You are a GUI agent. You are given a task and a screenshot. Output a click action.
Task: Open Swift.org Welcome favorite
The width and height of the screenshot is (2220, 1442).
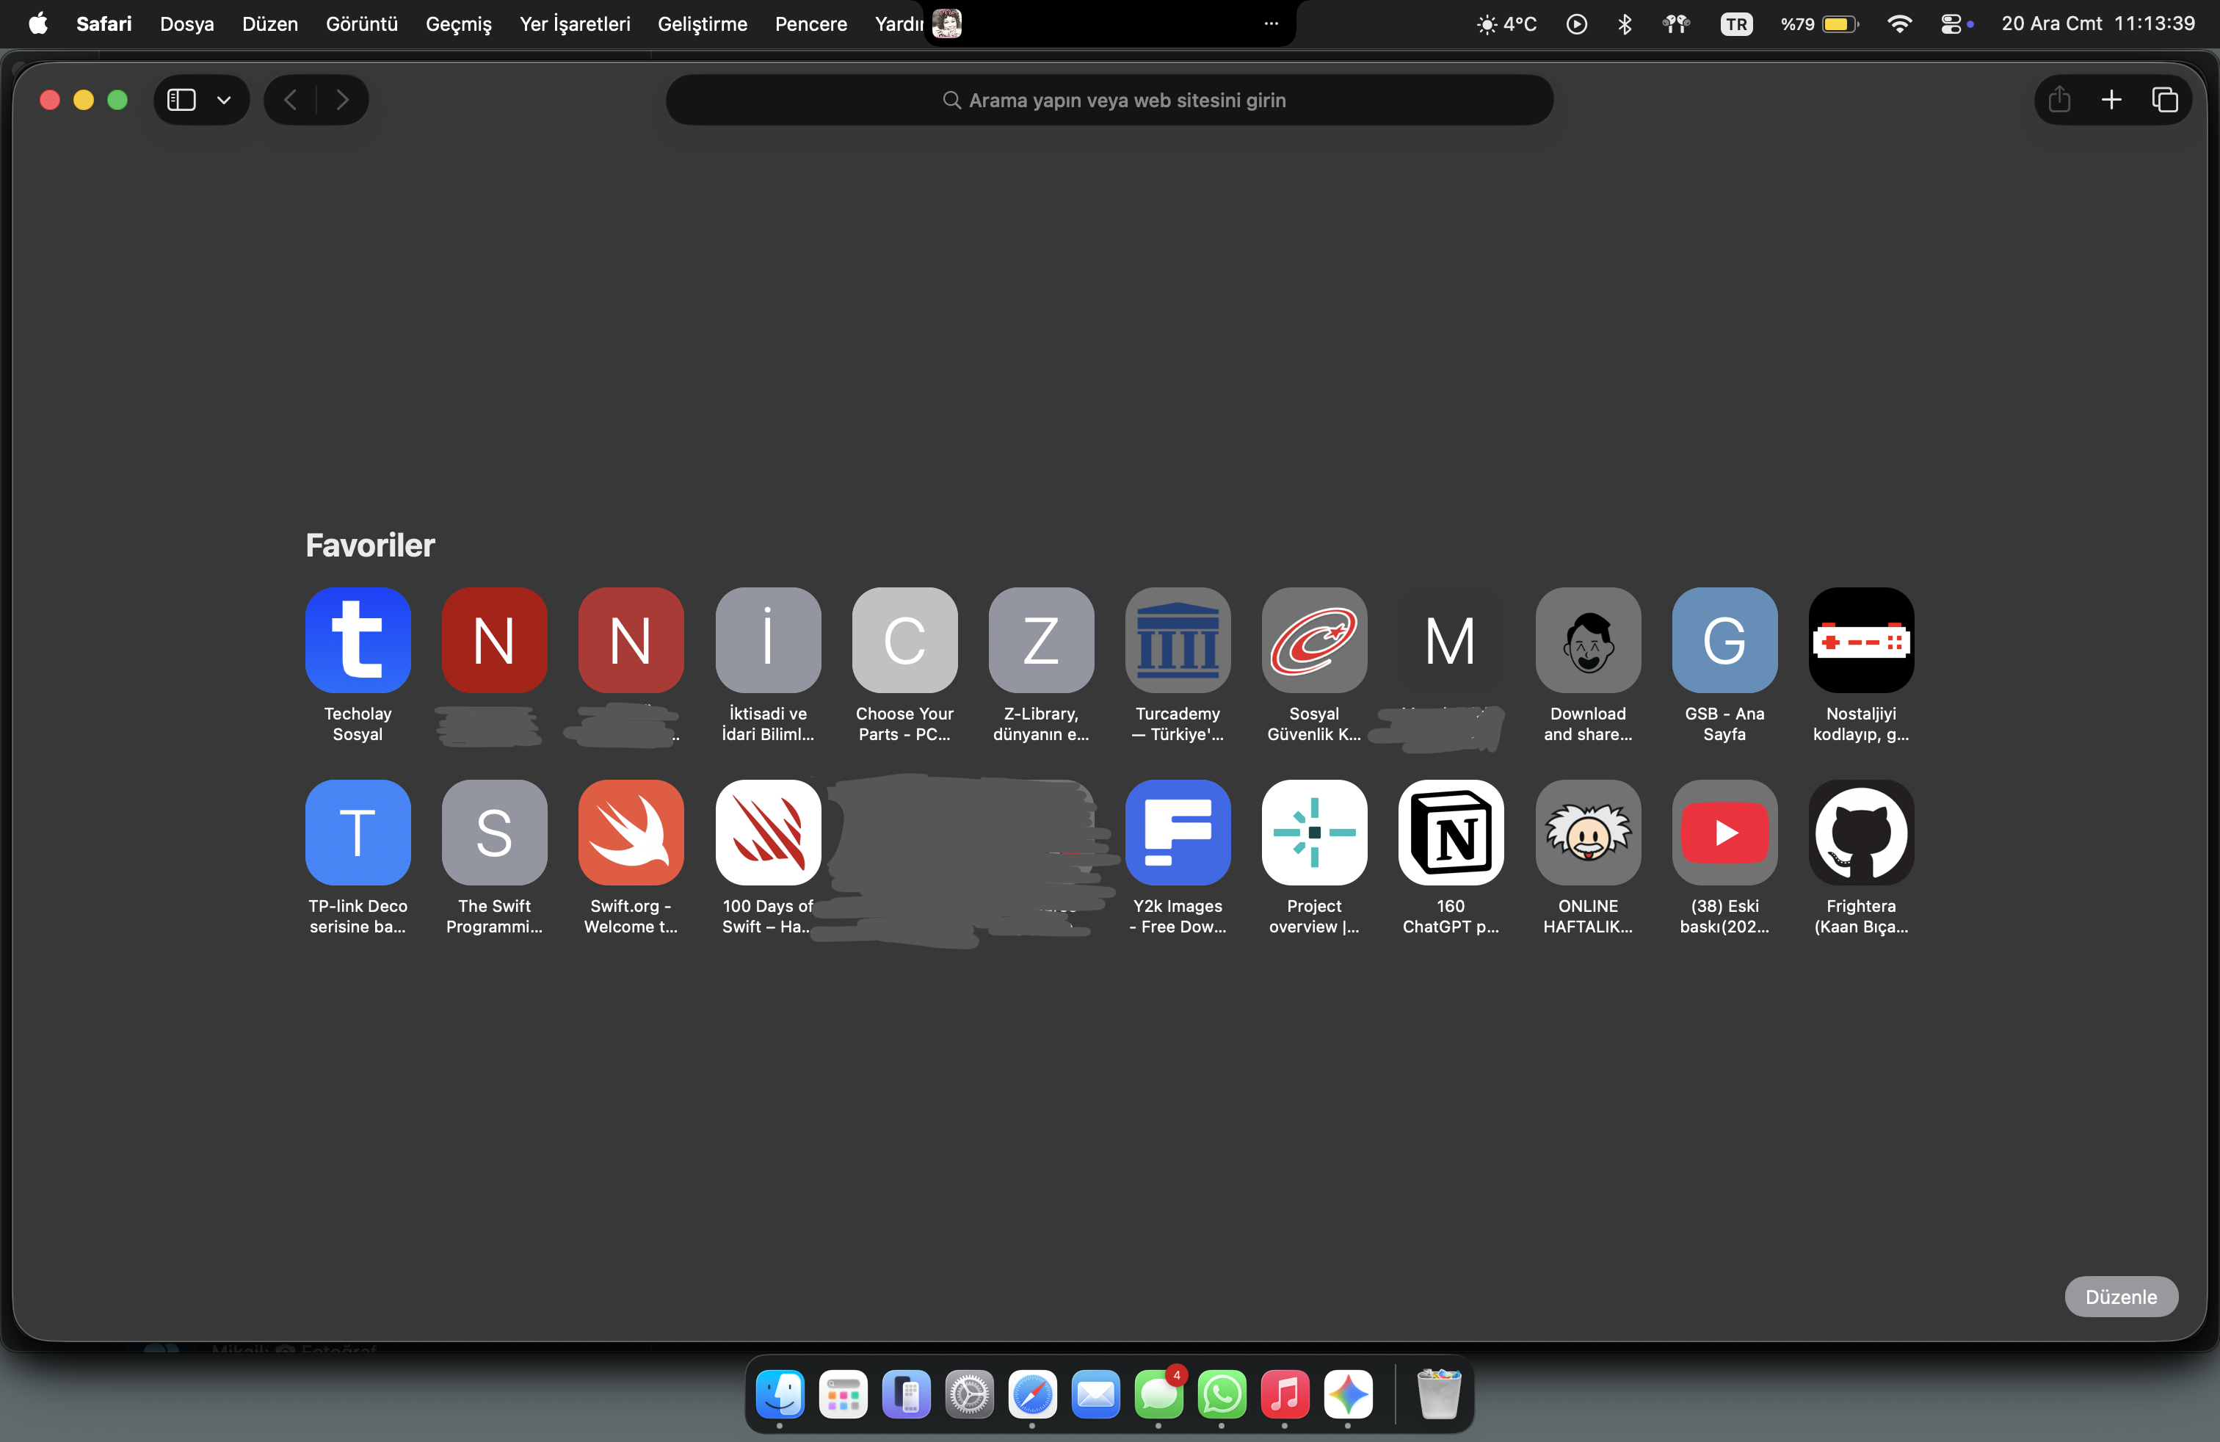pos(631,832)
